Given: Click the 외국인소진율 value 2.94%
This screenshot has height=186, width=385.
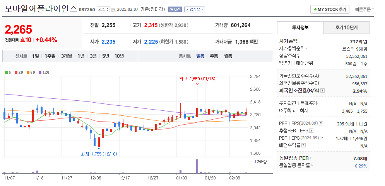Looking at the screenshot, I should [x=360, y=91].
